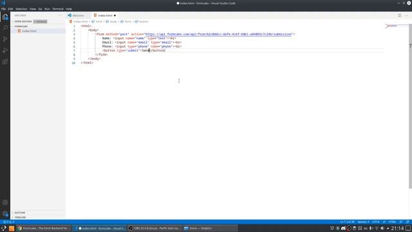Click the VS Code taskbar entry

click(x=100, y=228)
